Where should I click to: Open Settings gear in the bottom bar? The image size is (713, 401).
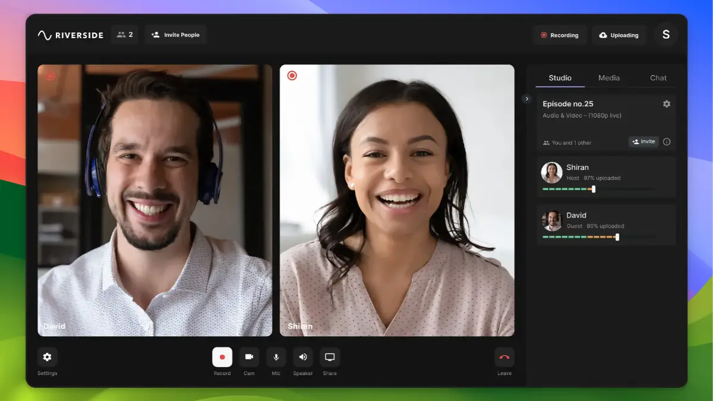point(48,357)
